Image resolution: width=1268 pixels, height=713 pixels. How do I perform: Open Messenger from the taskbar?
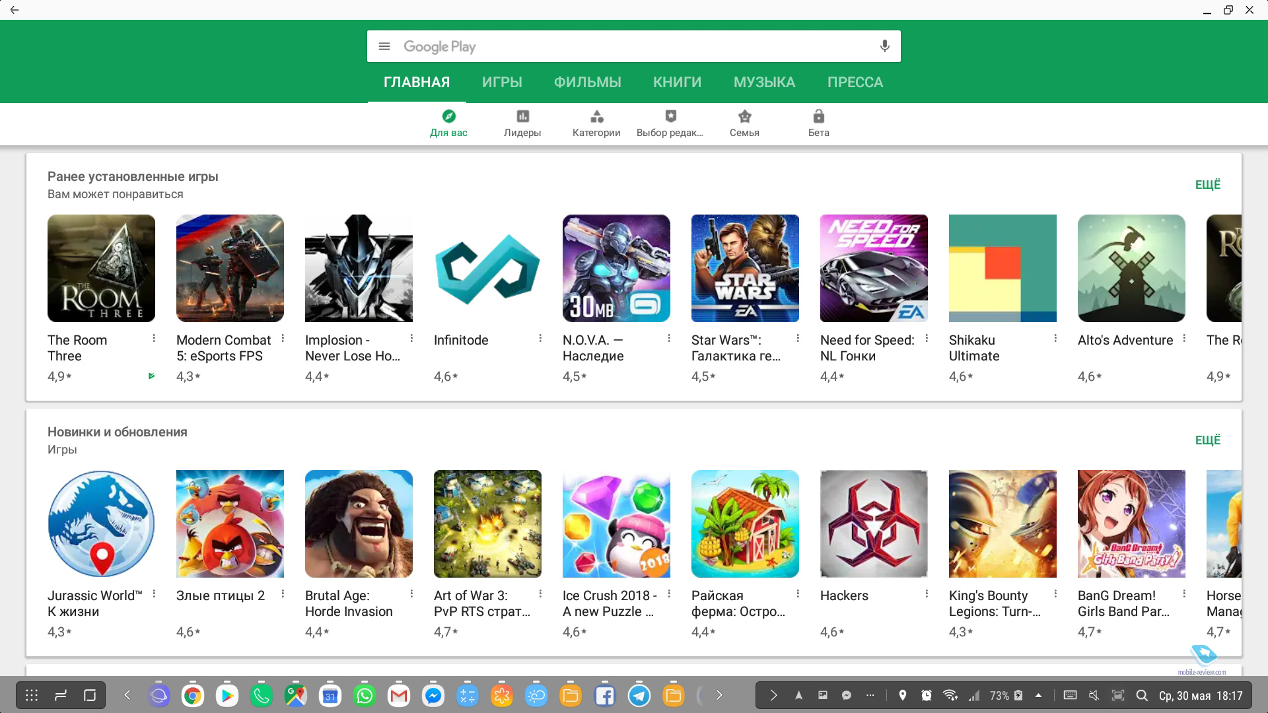pos(433,695)
